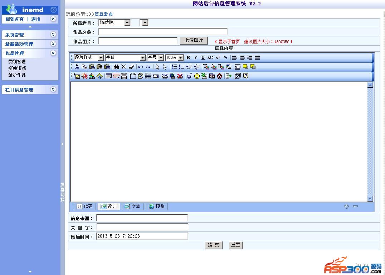Paste from Word icon

pos(107,67)
